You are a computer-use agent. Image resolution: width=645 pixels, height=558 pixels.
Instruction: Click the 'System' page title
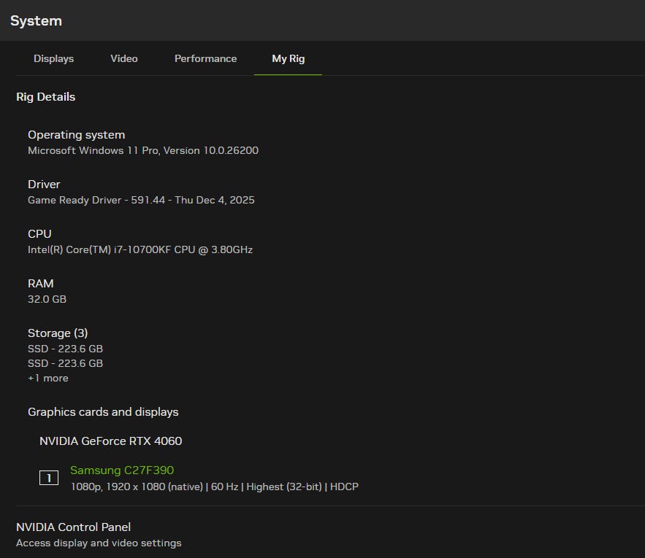[37, 20]
